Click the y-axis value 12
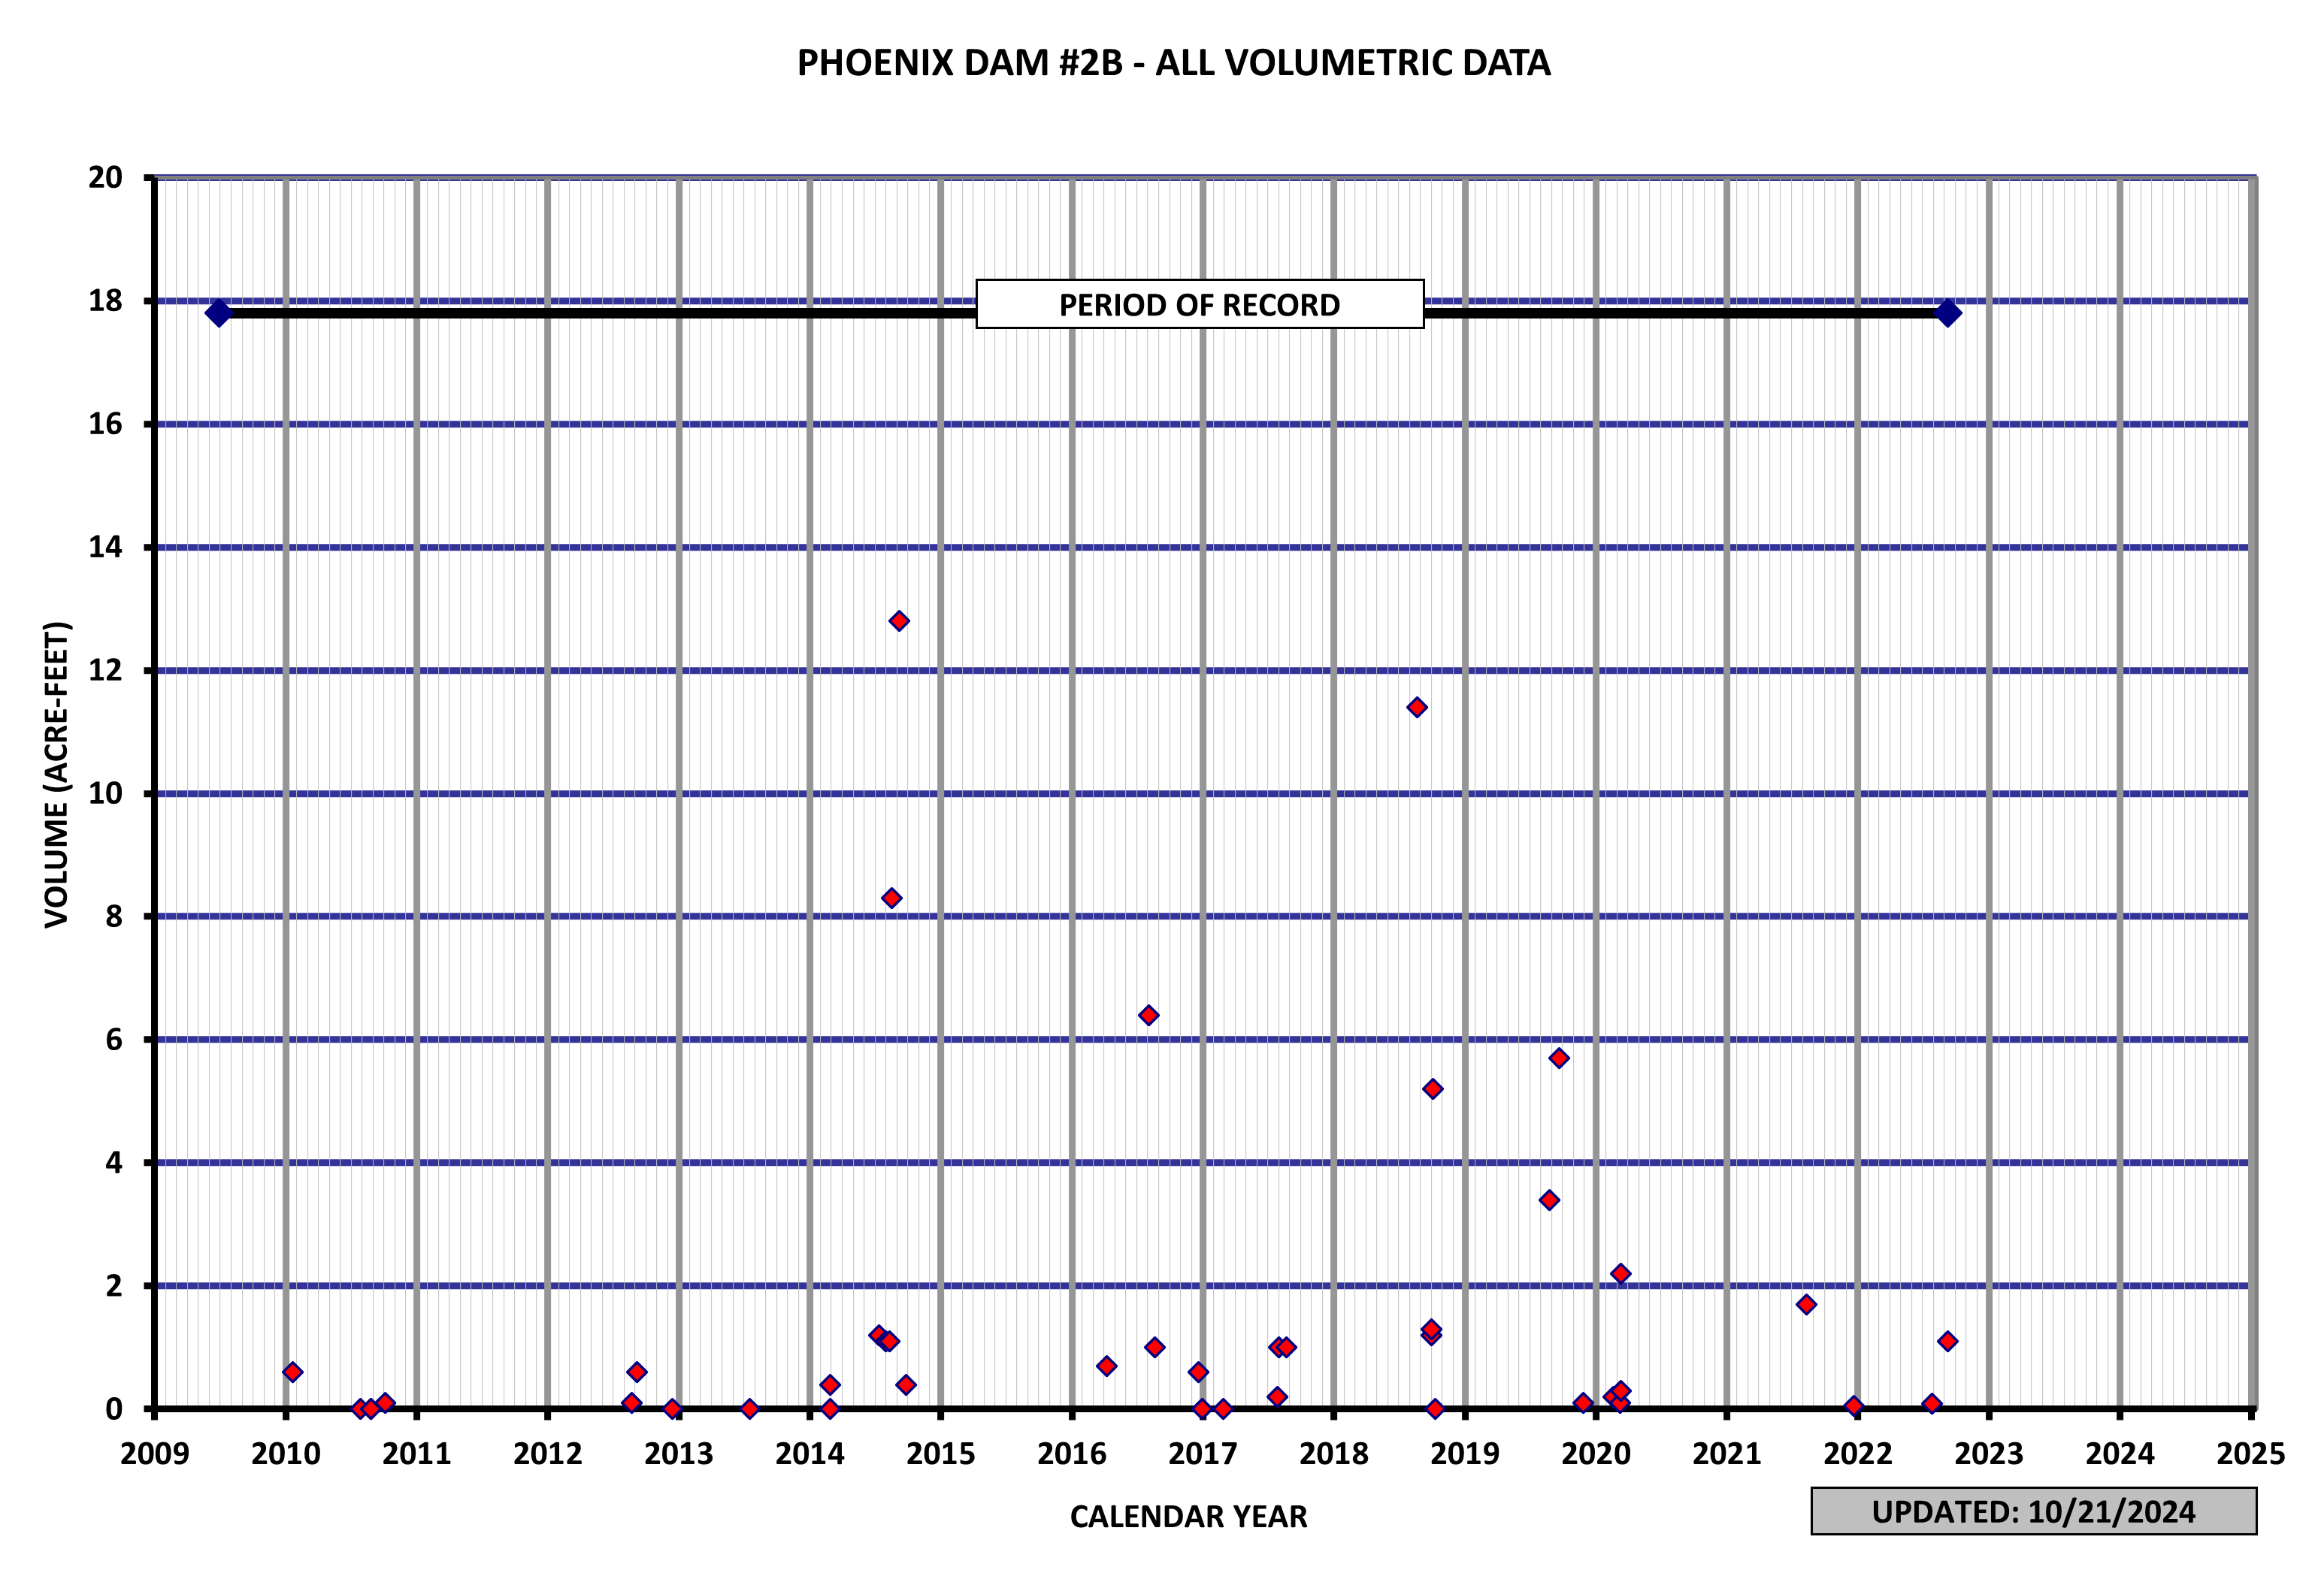The width and height of the screenshot is (2324, 1576). tap(105, 669)
